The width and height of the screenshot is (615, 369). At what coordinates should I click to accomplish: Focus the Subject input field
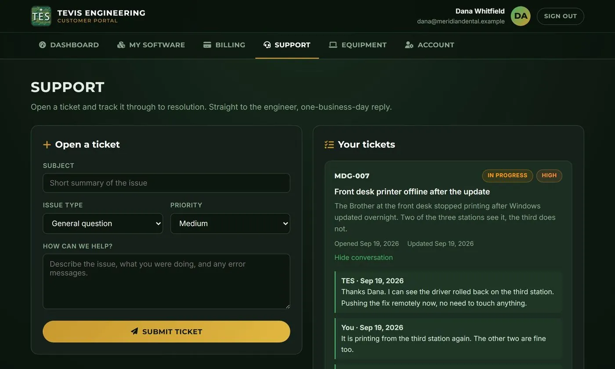[x=166, y=183]
